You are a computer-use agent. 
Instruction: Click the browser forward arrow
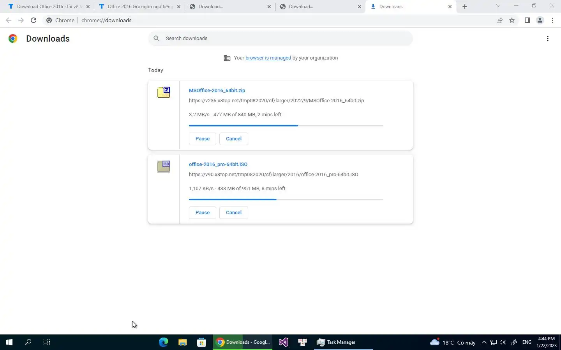tap(21, 20)
